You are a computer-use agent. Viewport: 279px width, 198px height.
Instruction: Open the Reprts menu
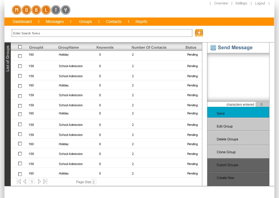[141, 22]
